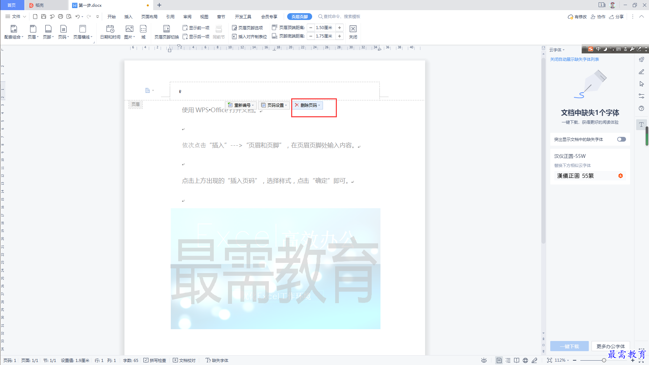Click the new document icon in the toolbar
Screen dimensions: 649x365
click(x=35, y=17)
